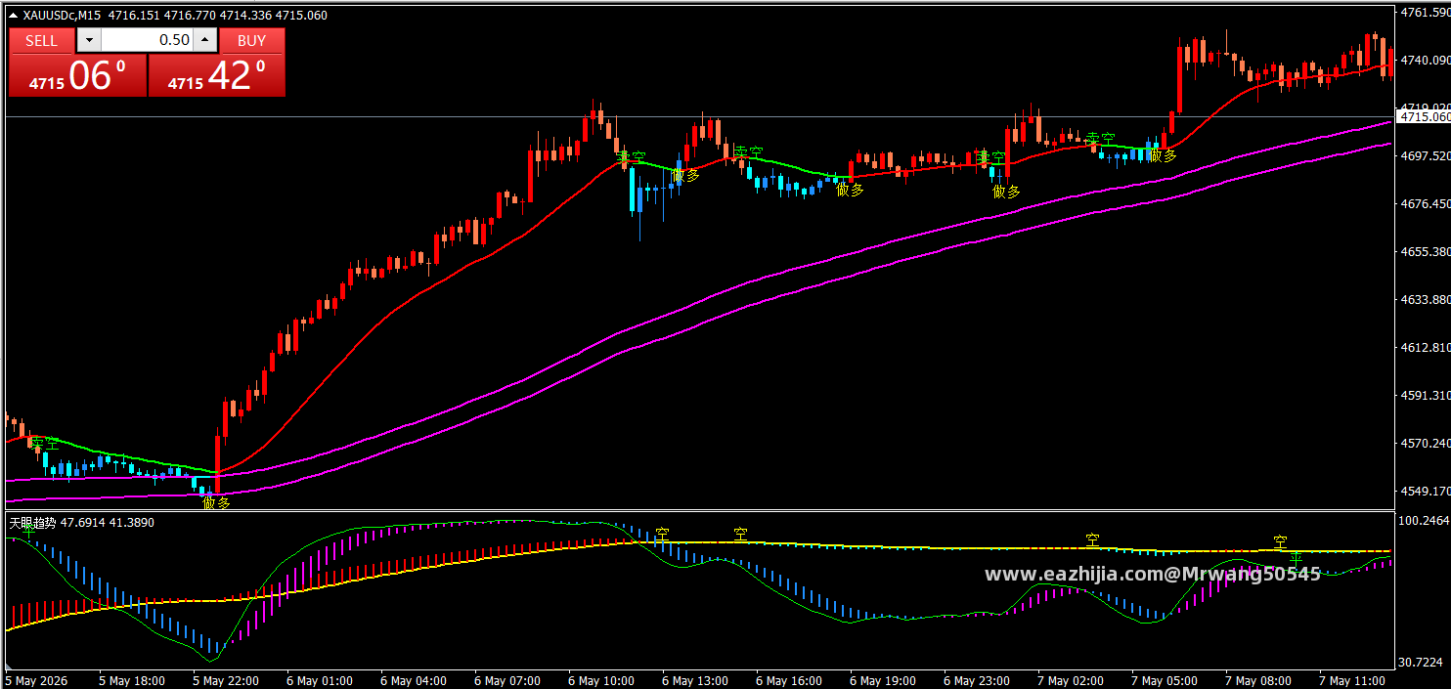Click the 做多 signal below the 5 May 22:00 low
Viewport: 1451px width, 689px height.
point(216,503)
